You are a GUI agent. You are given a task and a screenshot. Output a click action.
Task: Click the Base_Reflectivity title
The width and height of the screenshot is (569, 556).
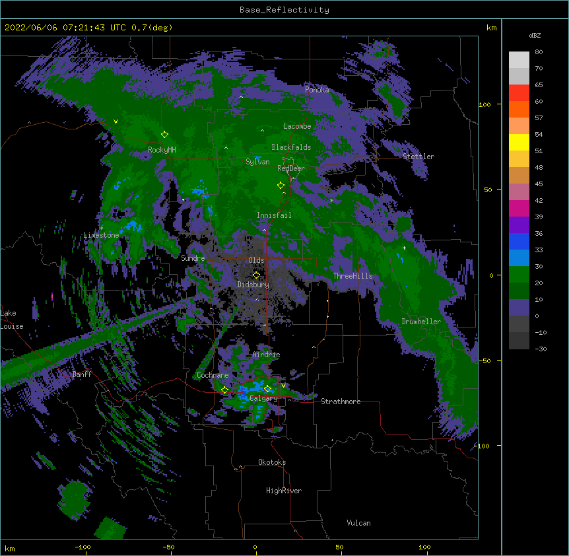[284, 10]
